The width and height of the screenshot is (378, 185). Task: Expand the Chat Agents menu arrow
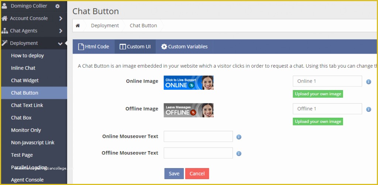(61, 31)
